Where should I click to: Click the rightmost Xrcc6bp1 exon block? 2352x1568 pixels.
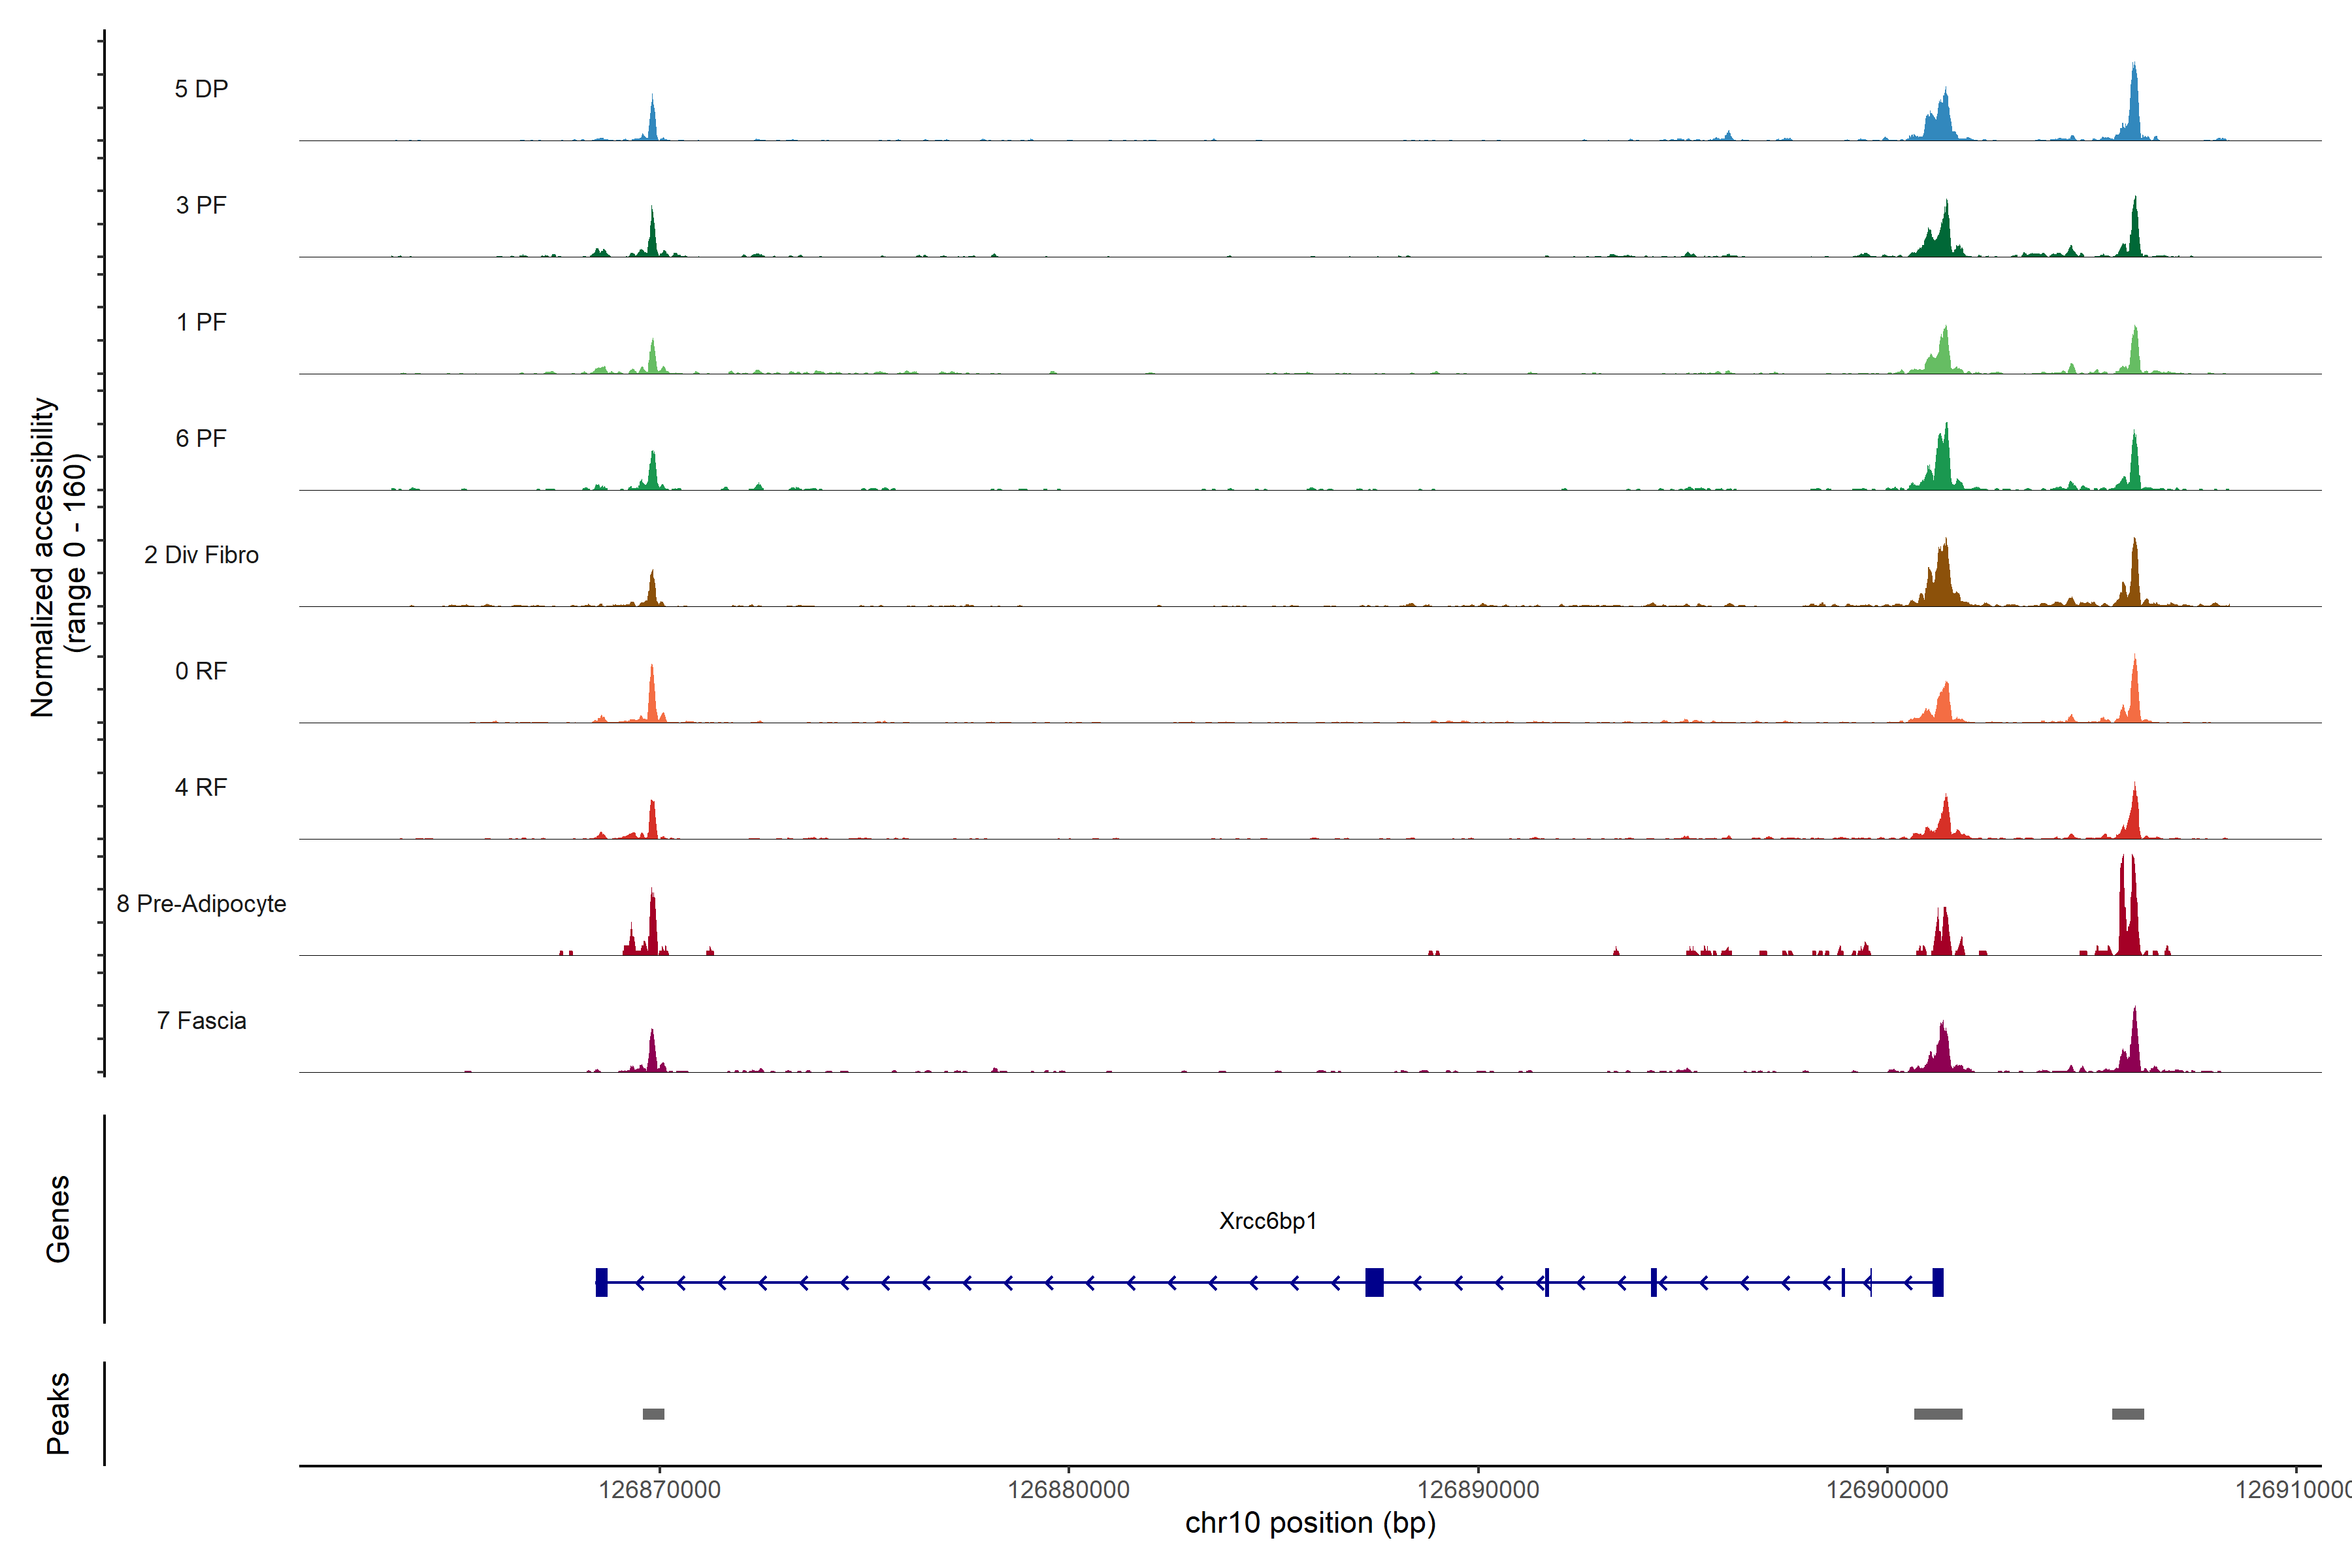pos(1938,1282)
